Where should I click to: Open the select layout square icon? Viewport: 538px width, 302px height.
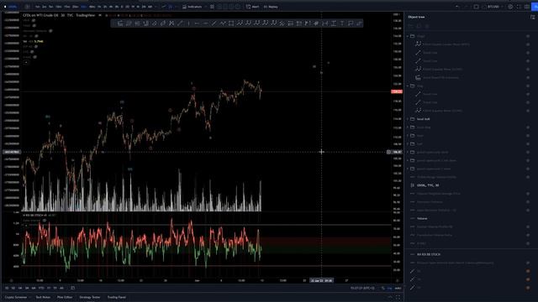tap(477, 7)
